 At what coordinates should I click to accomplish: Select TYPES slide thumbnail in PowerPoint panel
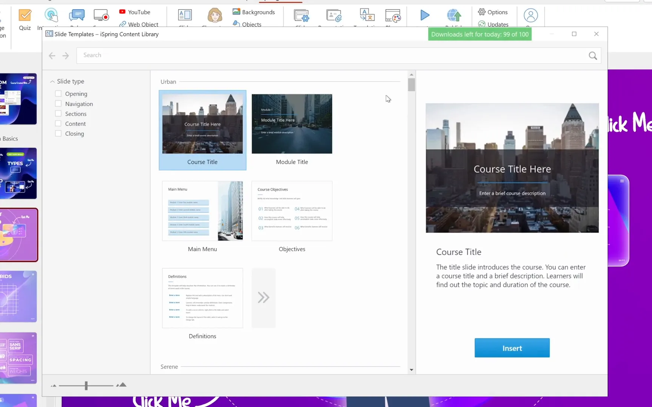click(18, 173)
